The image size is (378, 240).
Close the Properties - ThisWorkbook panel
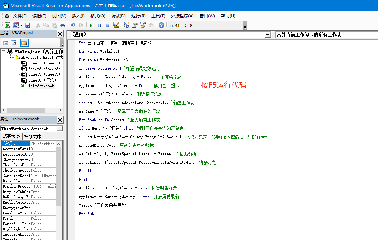pos(60,120)
